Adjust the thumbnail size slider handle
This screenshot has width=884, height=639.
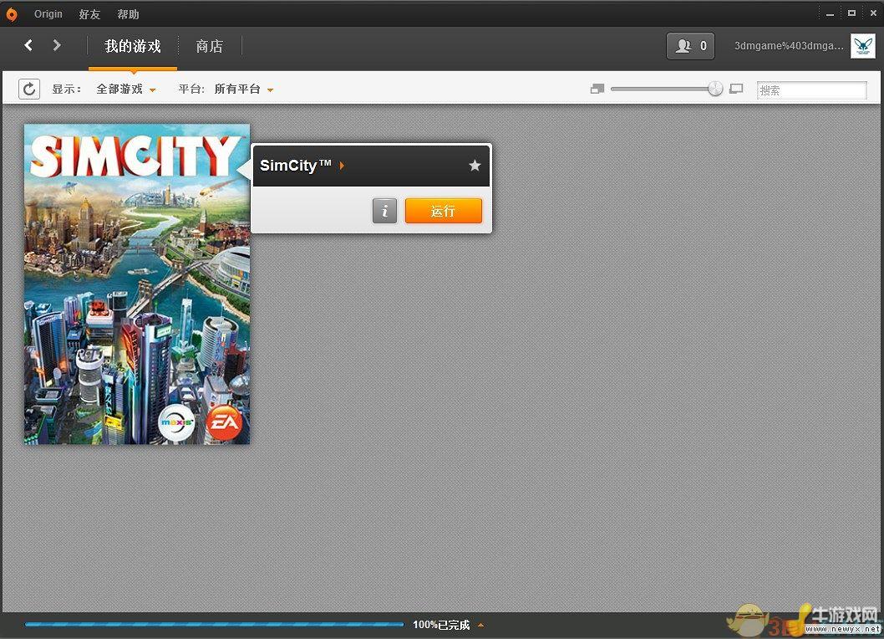point(715,89)
